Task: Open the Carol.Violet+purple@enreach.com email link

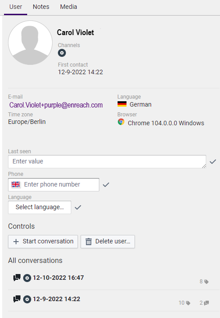Action: pyautogui.click(x=56, y=105)
